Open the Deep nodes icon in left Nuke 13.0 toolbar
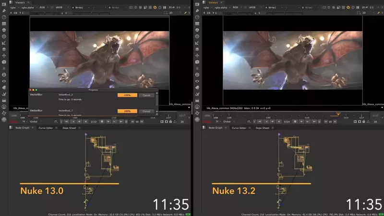Image resolution: width=384 pixels, height=216 pixels. [4, 75]
